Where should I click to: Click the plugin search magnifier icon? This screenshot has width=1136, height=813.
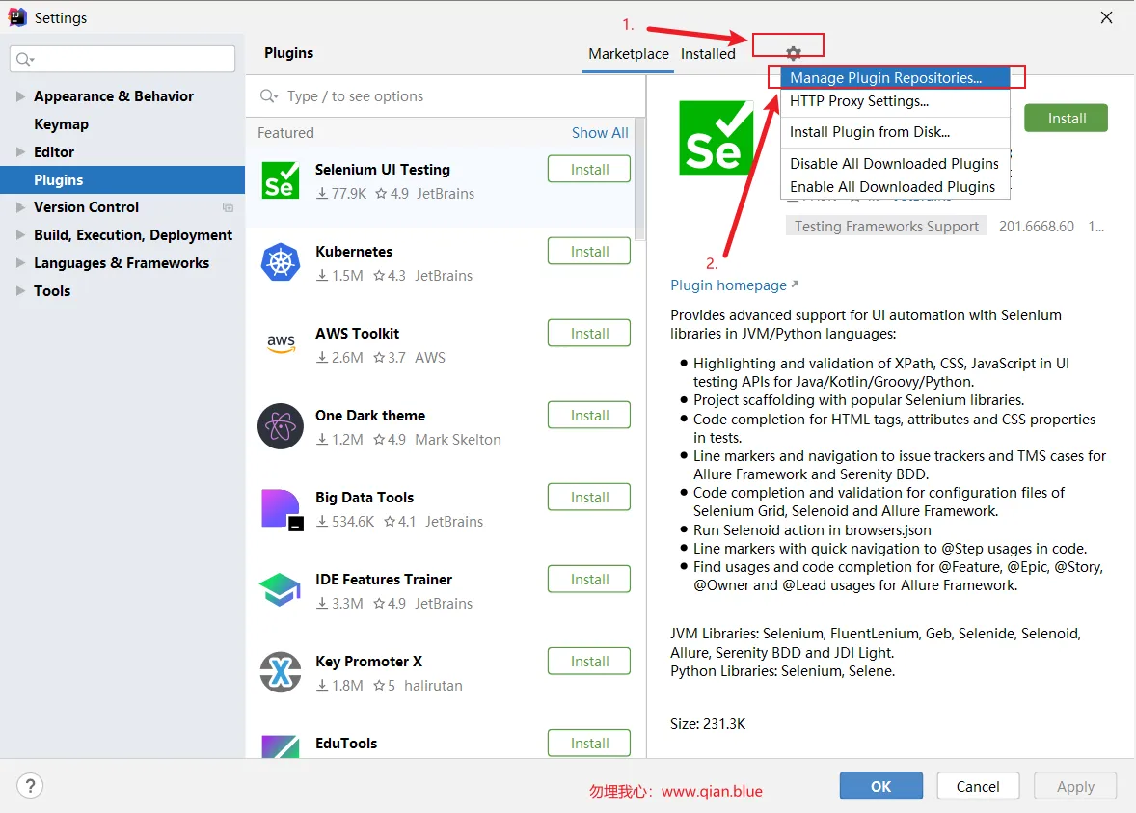pyautogui.click(x=269, y=95)
